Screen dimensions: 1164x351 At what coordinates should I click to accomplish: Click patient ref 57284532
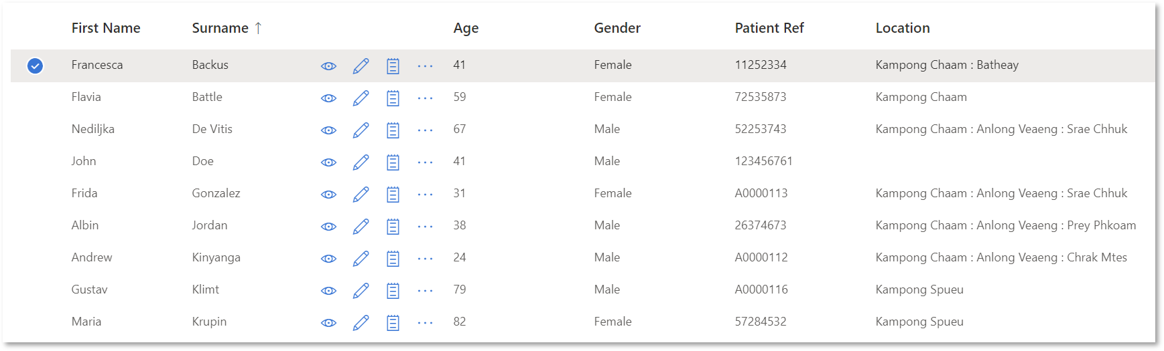tap(761, 322)
